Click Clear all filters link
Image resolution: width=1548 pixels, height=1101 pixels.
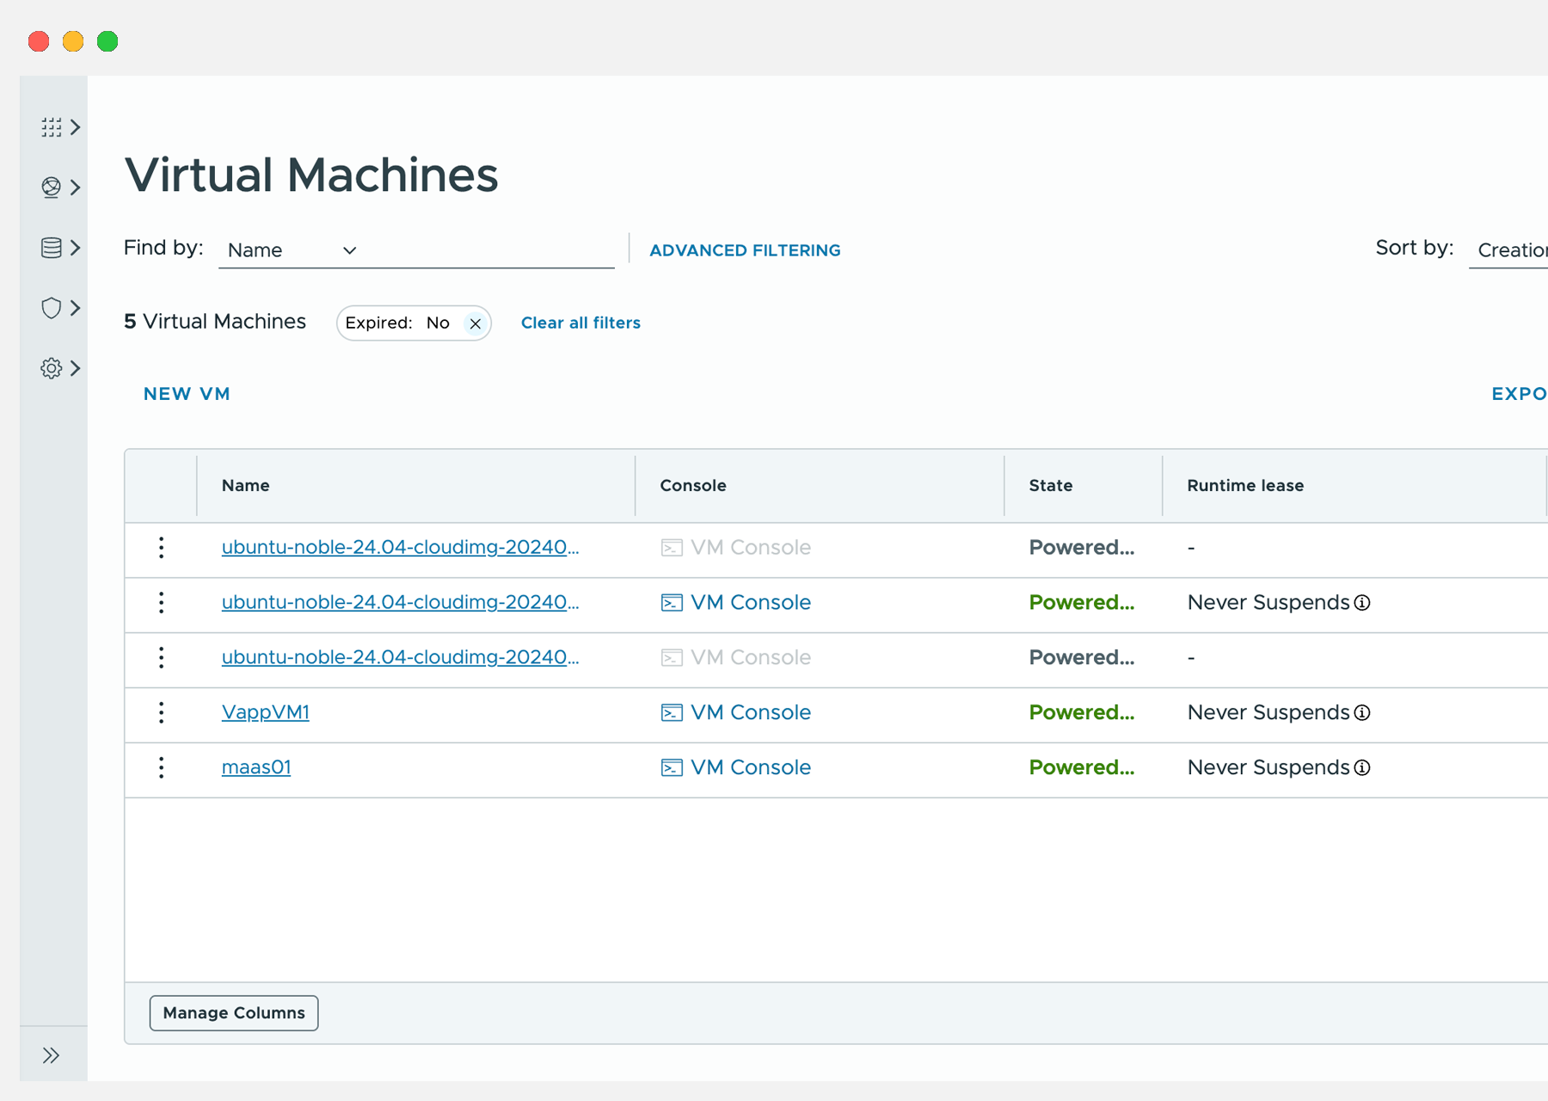coord(580,323)
